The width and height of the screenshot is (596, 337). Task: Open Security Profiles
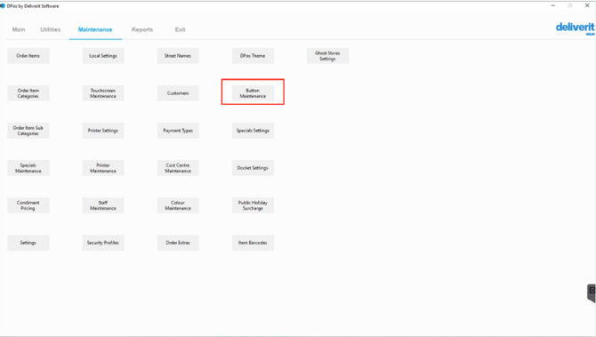(103, 243)
